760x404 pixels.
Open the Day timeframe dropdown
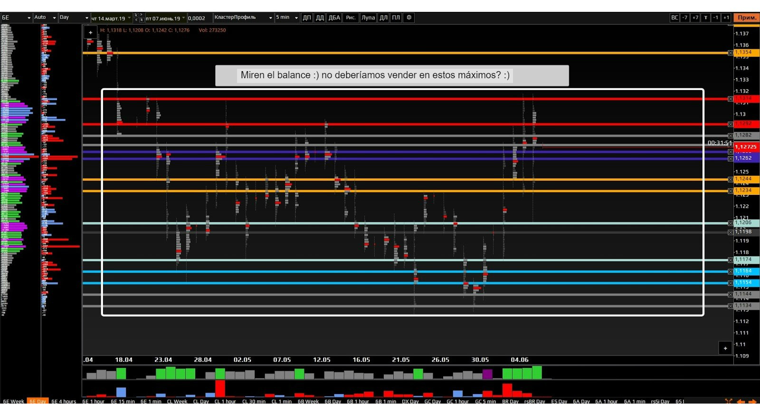pyautogui.click(x=74, y=18)
